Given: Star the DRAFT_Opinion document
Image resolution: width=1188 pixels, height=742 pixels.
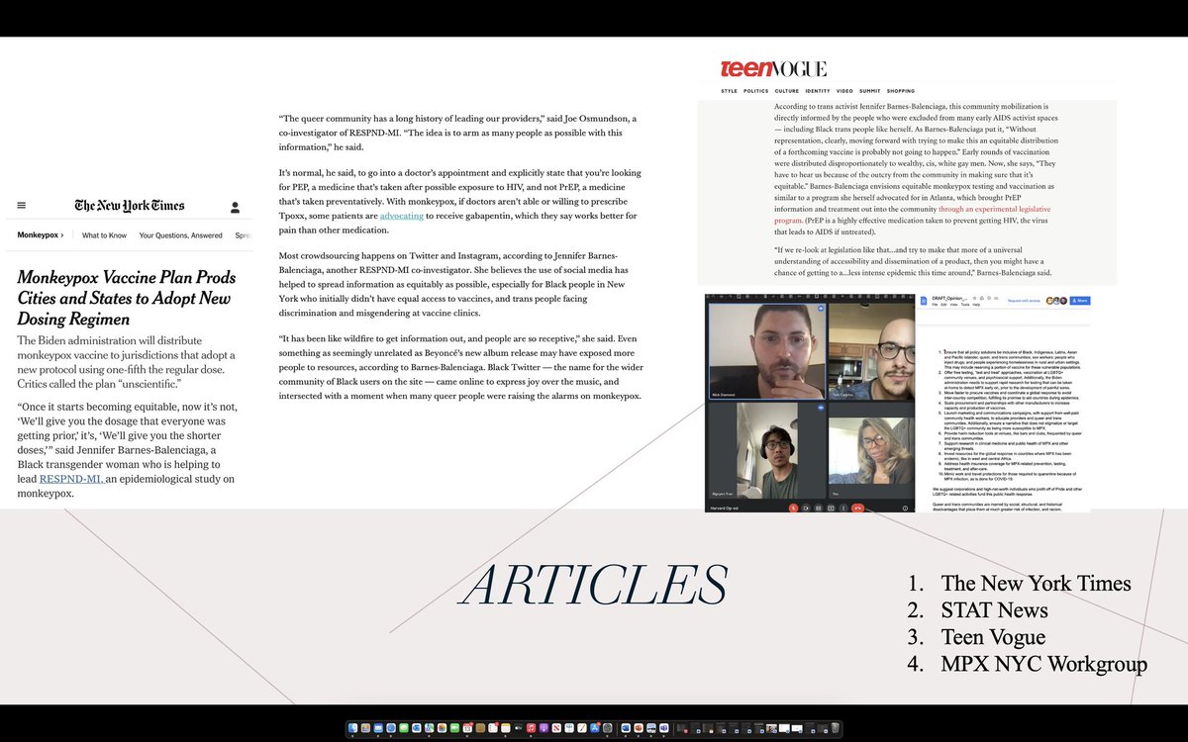Looking at the screenshot, I should [974, 298].
